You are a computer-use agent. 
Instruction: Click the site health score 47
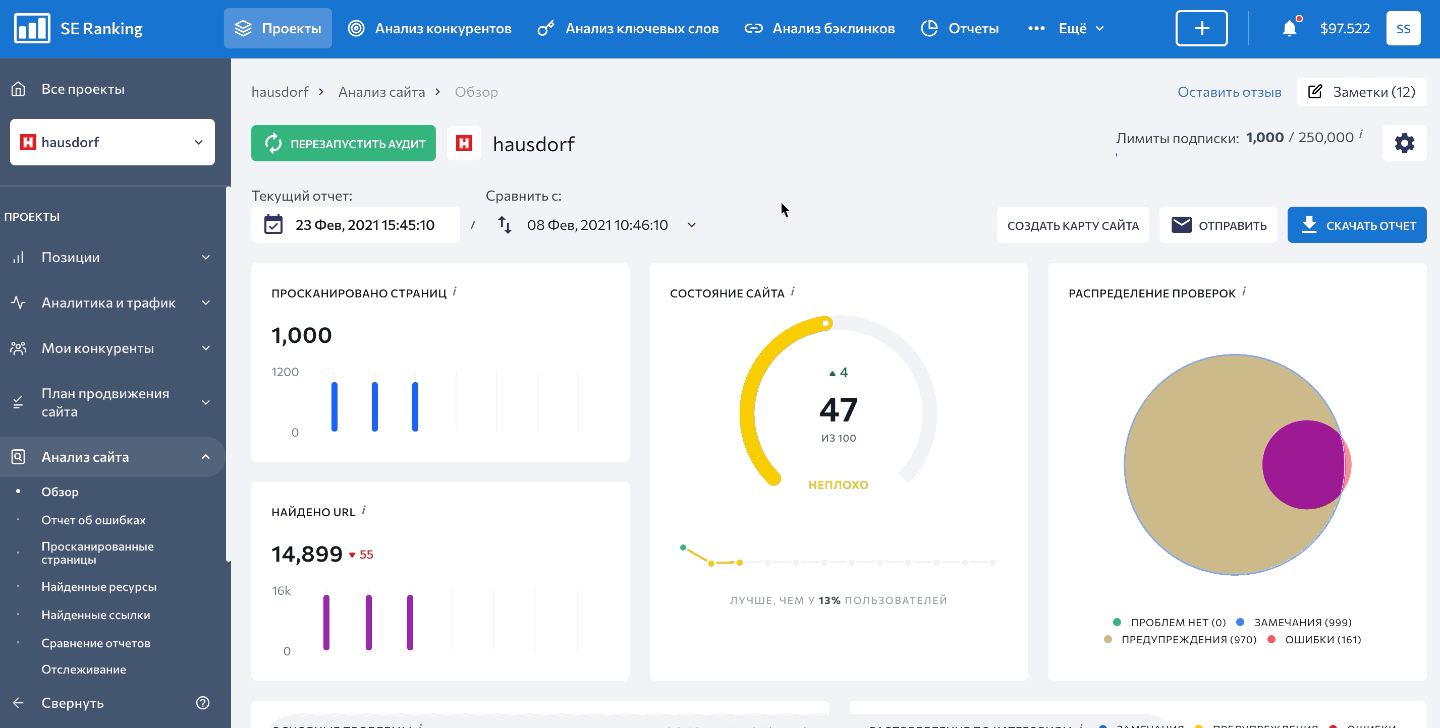click(838, 409)
